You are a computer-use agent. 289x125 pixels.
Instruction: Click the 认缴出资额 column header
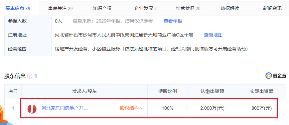212,92
